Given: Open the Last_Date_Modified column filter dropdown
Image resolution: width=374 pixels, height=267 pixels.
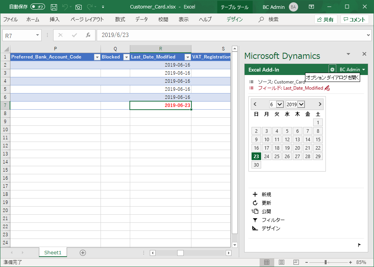Looking at the screenshot, I should click(187, 57).
